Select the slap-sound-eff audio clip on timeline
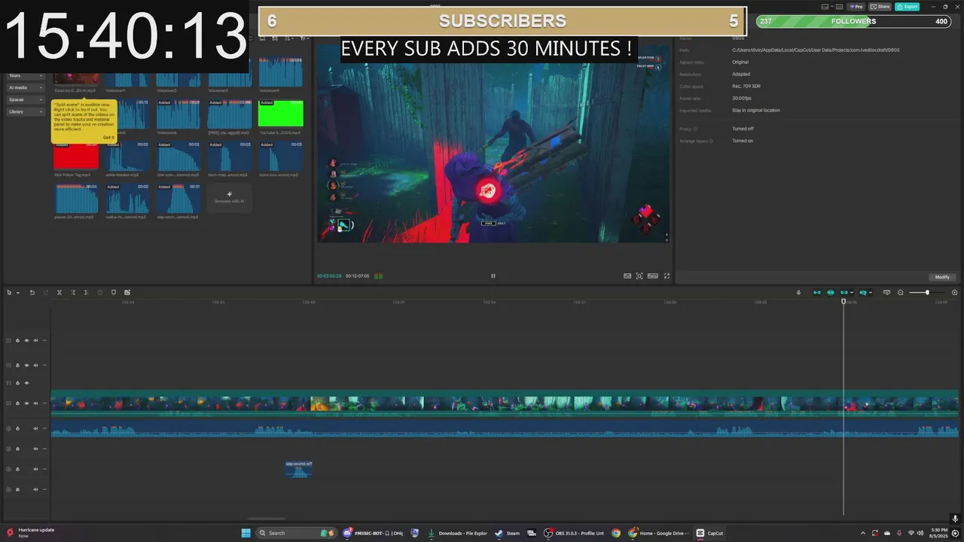The width and height of the screenshot is (964, 542). (299, 469)
